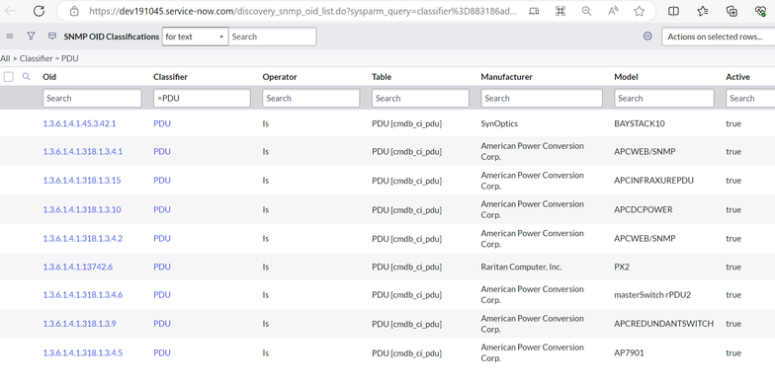The width and height of the screenshot is (775, 385).
Task: Click the All breadcrumb link
Action: (x=5, y=58)
